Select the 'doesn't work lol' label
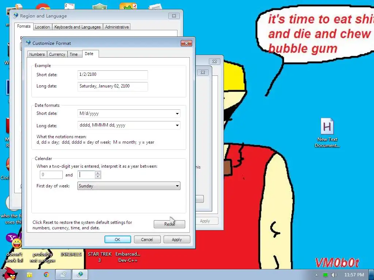374x280 pixels. coord(14,257)
